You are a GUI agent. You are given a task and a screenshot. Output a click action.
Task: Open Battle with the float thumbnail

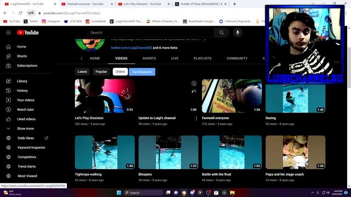point(231,152)
